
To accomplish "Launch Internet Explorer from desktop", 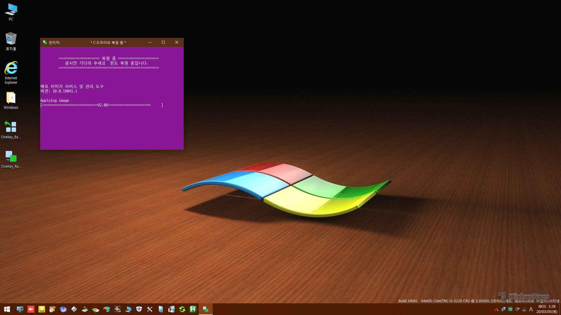I will [11, 73].
